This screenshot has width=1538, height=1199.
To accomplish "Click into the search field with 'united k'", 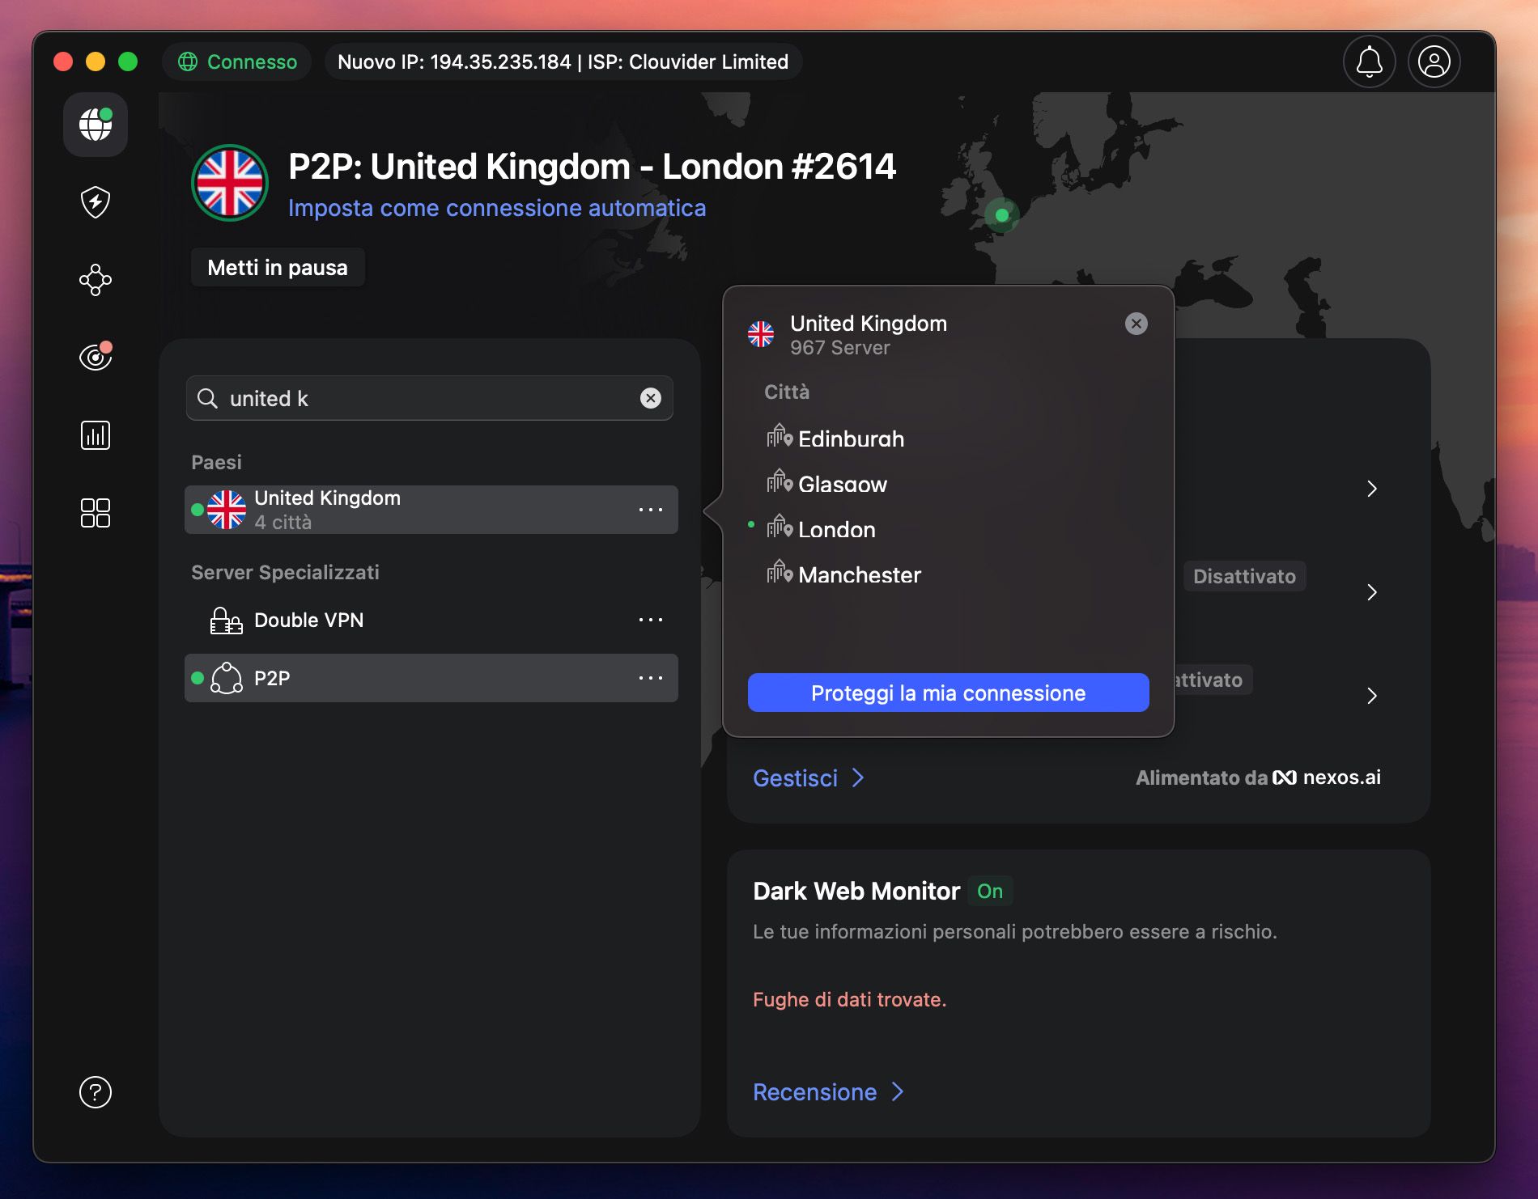I will (x=430, y=398).
